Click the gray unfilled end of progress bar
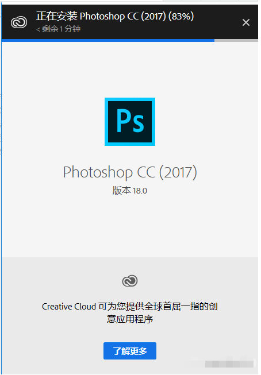This screenshot has height=375, width=261. [236, 41]
